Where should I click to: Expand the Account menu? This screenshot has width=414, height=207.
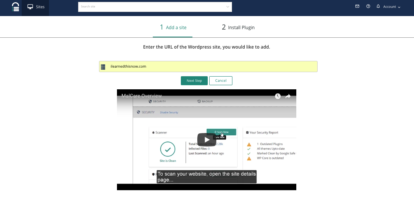(392, 7)
